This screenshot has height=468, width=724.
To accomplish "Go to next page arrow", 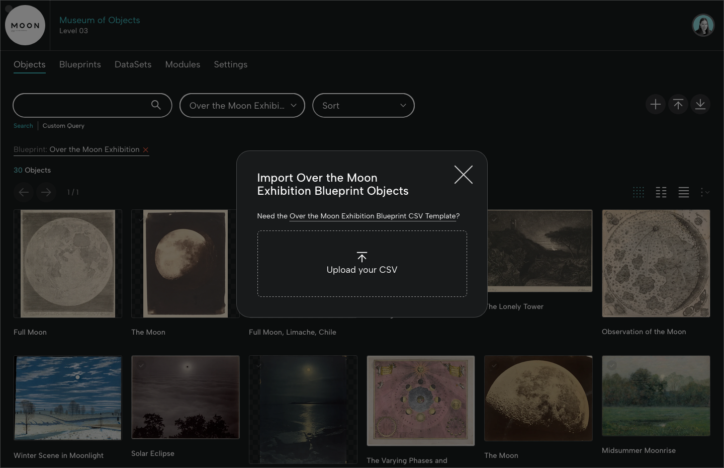I will pyautogui.click(x=46, y=192).
